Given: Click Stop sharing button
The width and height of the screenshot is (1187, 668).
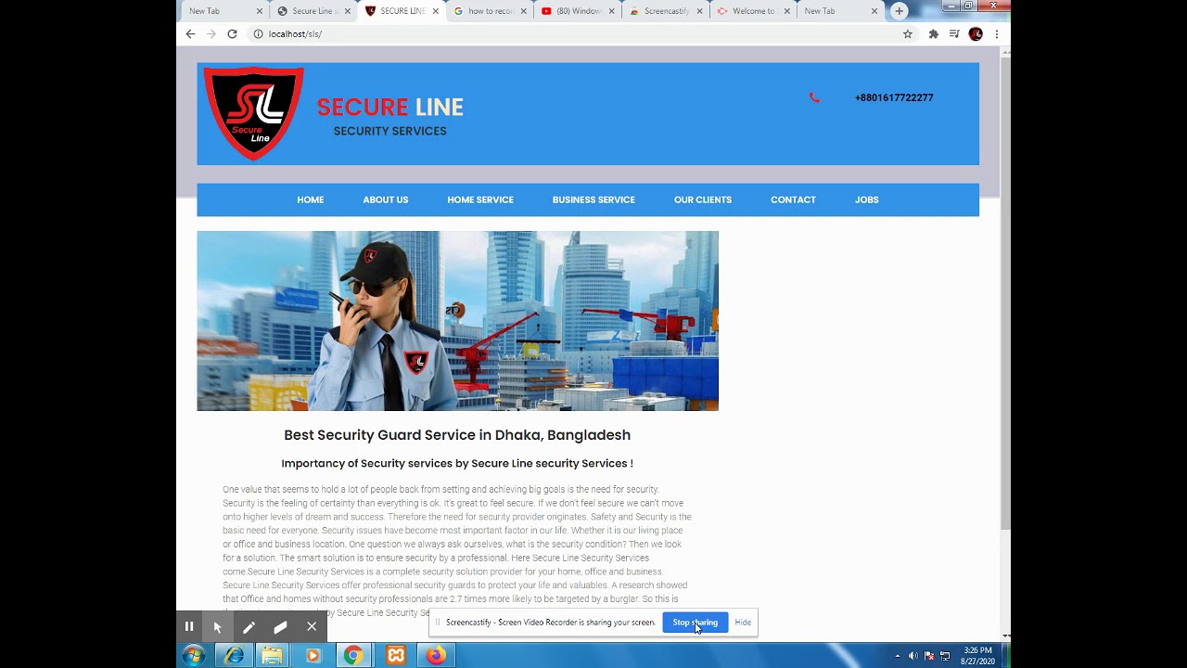Looking at the screenshot, I should [696, 623].
